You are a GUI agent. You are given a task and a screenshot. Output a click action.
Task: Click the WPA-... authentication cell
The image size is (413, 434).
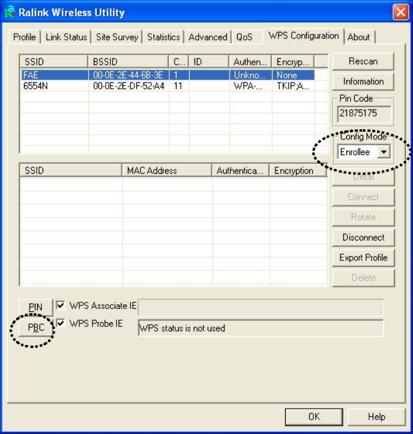coord(250,86)
